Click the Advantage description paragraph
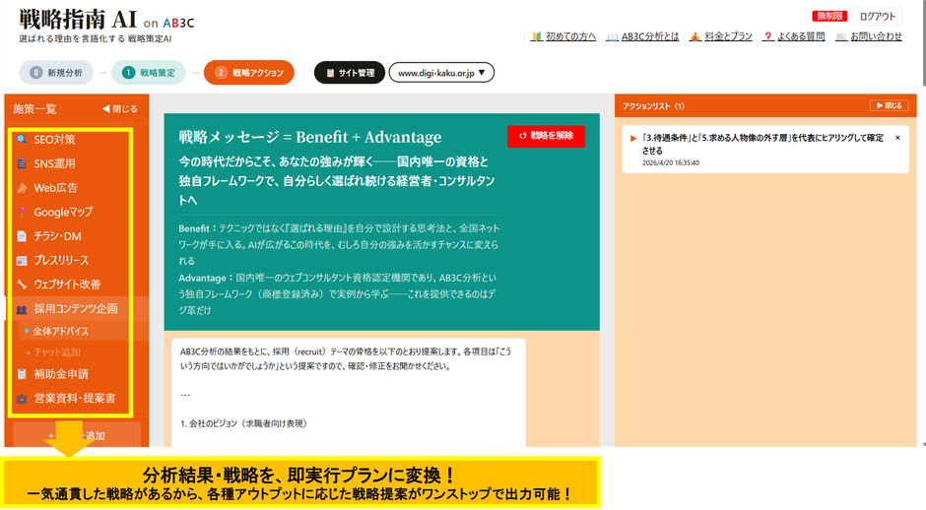Screen dimensions: 926x510 tap(338, 294)
